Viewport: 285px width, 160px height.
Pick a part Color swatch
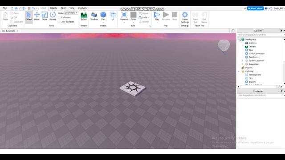pyautogui.click(x=133, y=15)
